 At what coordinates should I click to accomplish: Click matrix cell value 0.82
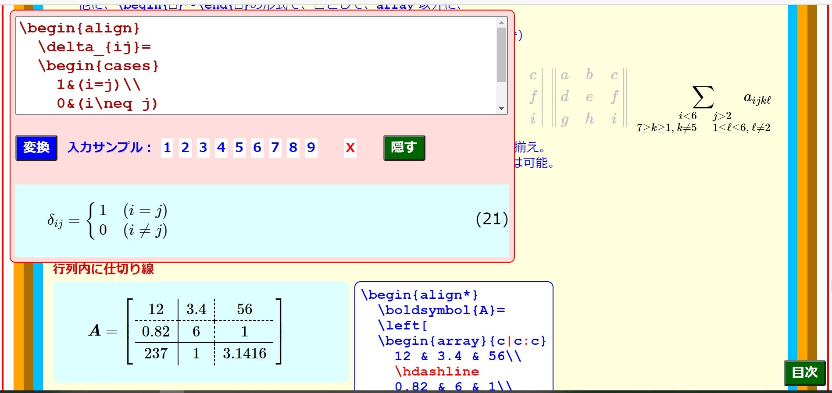pos(156,332)
